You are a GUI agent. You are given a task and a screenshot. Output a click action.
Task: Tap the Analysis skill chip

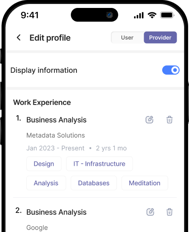point(46,183)
